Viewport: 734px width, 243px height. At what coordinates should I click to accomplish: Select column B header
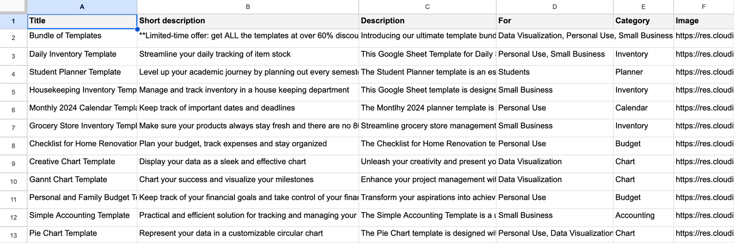pos(248,7)
